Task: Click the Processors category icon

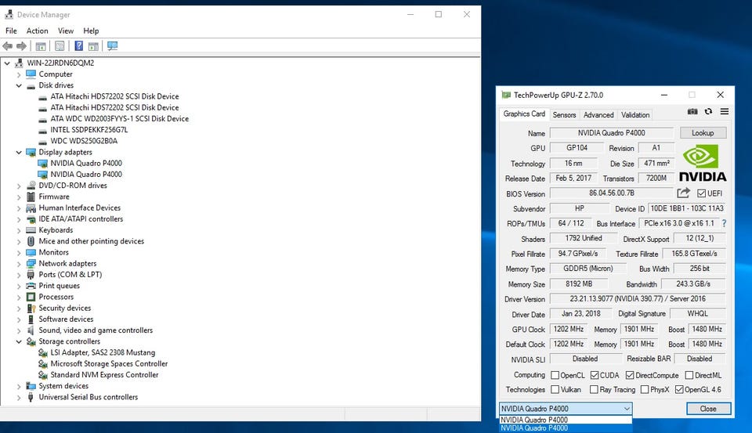Action: [x=31, y=297]
